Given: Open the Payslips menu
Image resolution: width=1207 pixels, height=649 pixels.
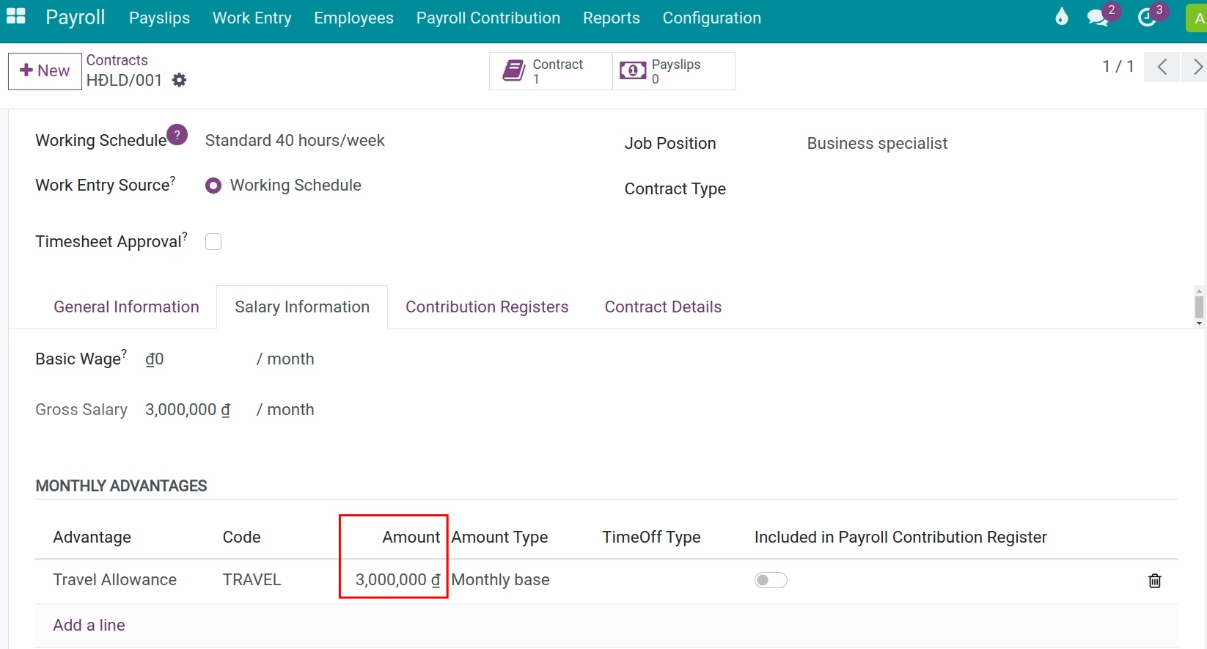Looking at the screenshot, I should 159,18.
